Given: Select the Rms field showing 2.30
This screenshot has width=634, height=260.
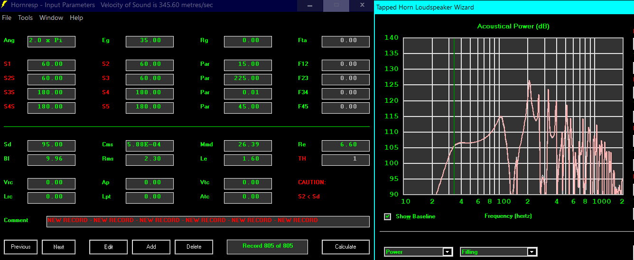Looking at the screenshot, I should coord(149,160).
